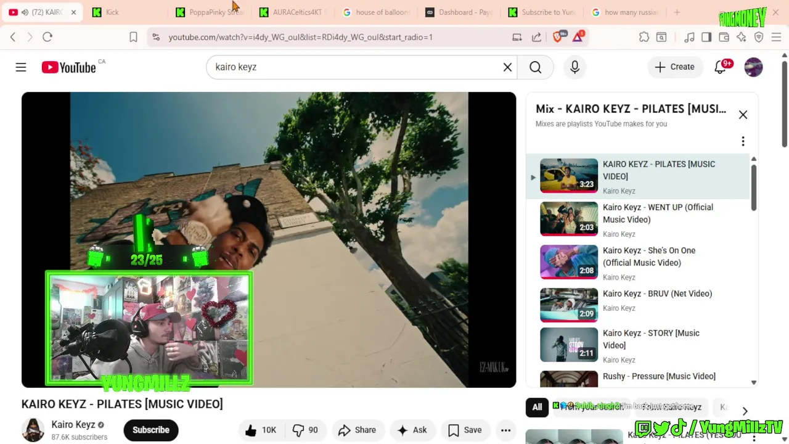Click the Ask button
The image size is (789, 444).
pyautogui.click(x=412, y=430)
